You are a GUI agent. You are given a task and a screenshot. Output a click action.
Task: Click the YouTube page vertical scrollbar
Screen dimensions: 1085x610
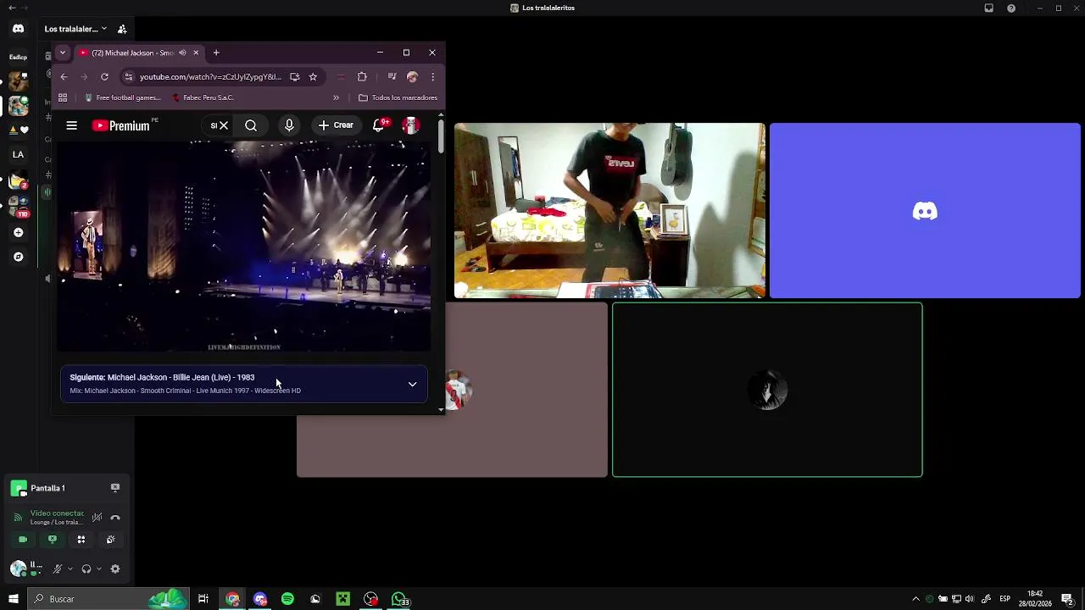(x=441, y=136)
